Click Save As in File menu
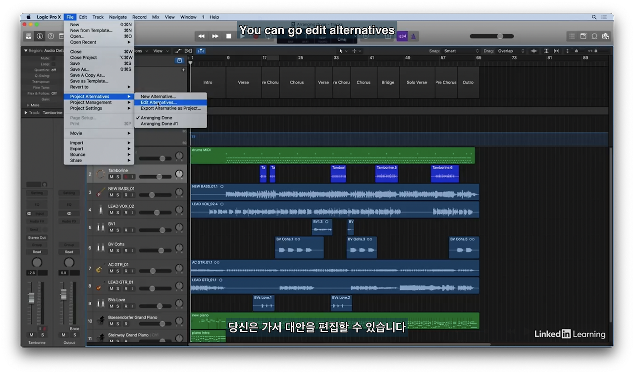Screen dimensions: 634x374 [99, 70]
